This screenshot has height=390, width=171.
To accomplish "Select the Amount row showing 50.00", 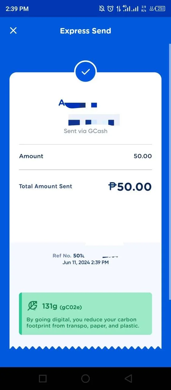I will click(85, 156).
